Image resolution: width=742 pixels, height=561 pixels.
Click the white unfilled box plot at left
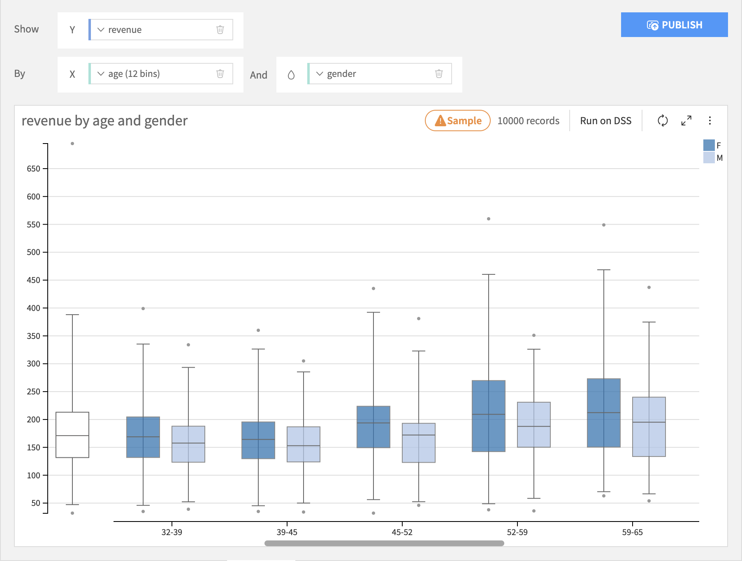pos(72,434)
